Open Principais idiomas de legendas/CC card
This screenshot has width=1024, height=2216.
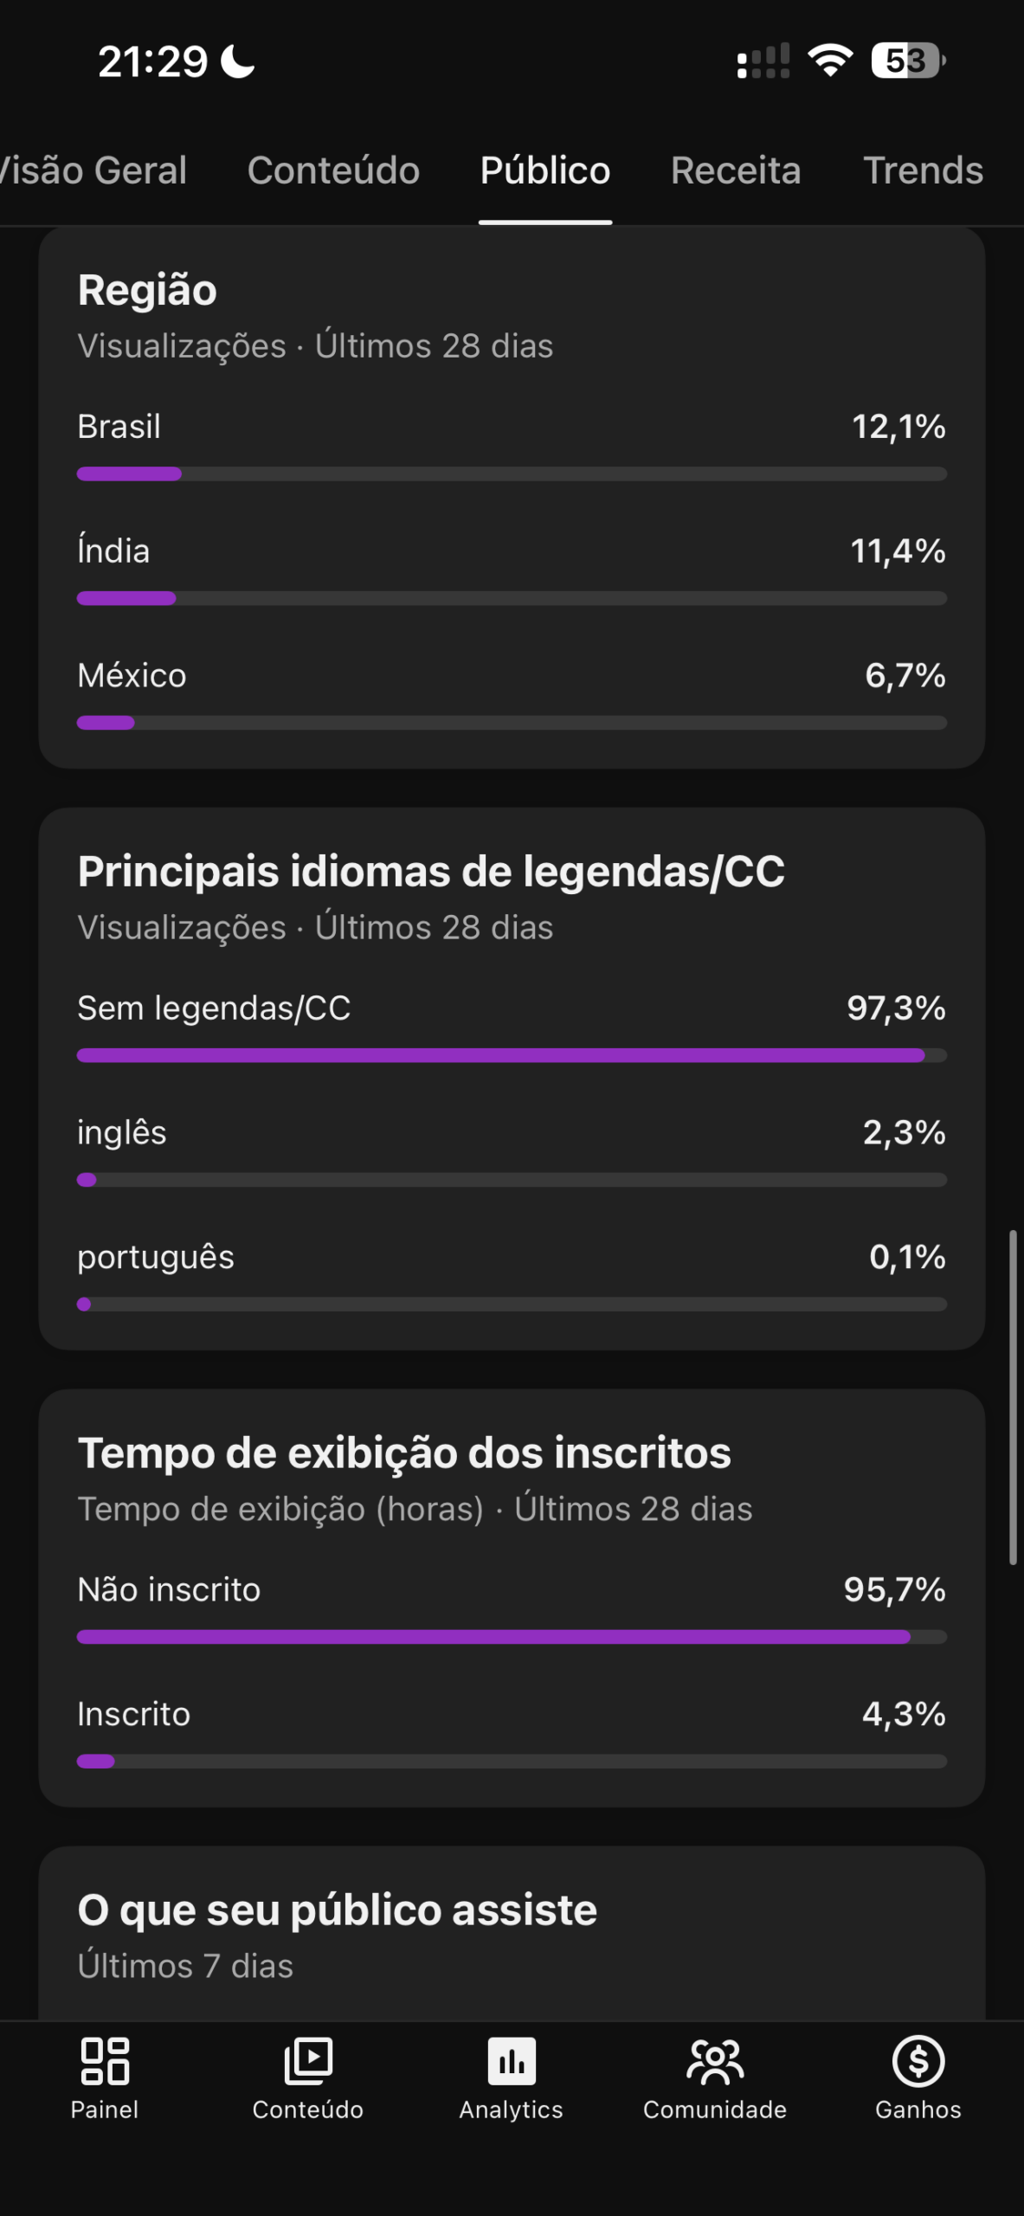click(x=431, y=872)
